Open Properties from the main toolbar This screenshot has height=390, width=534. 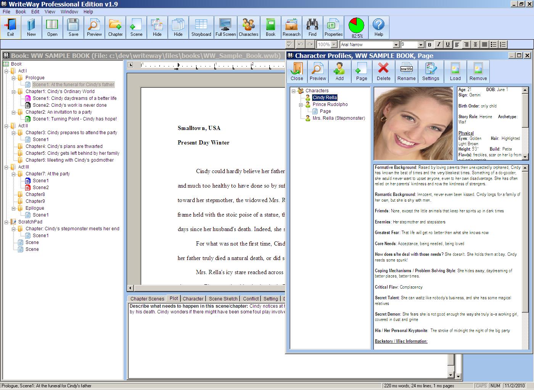click(333, 27)
